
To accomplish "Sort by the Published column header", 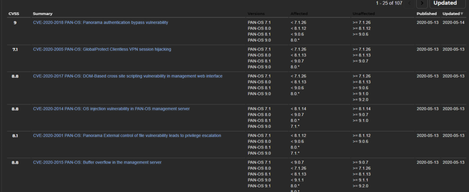I will coord(426,14).
